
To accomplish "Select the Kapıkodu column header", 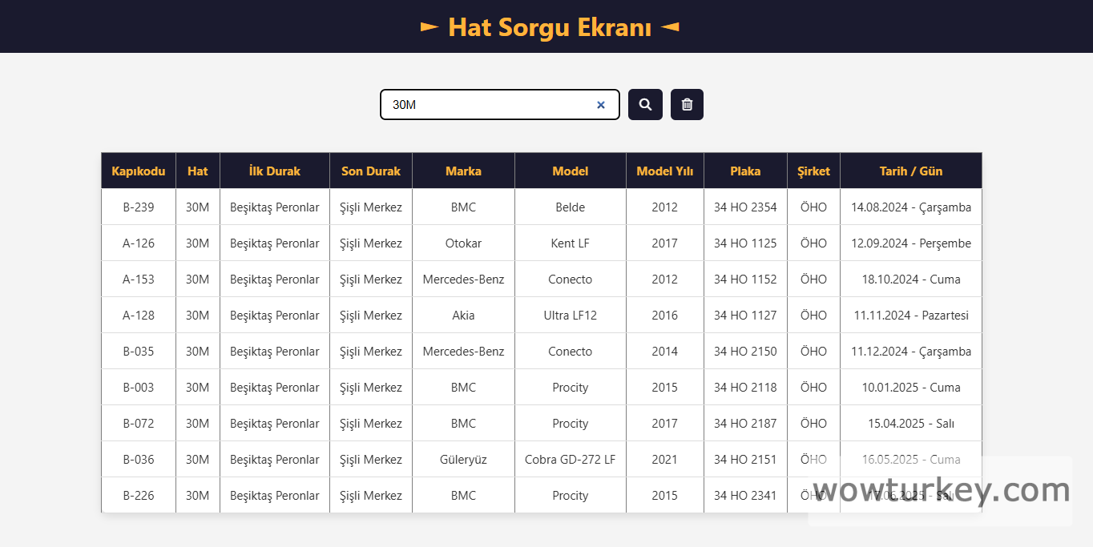I will [x=138, y=171].
